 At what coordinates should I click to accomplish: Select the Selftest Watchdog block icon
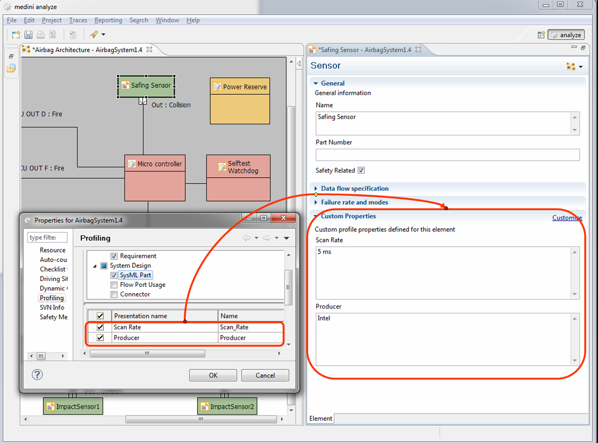[x=221, y=167]
